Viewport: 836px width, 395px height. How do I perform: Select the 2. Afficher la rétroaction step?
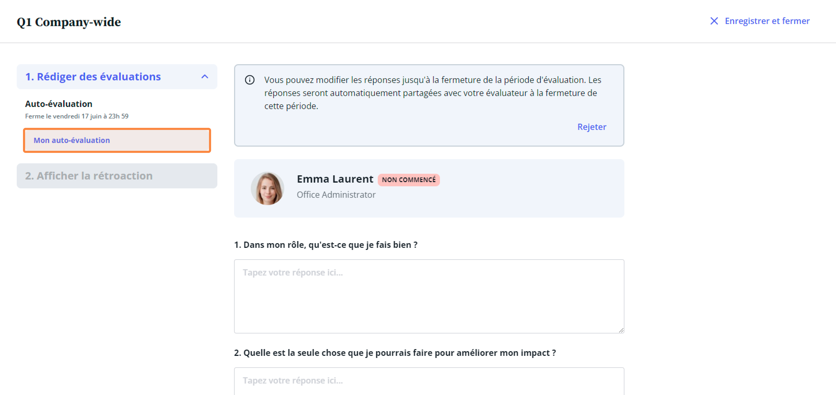point(117,176)
